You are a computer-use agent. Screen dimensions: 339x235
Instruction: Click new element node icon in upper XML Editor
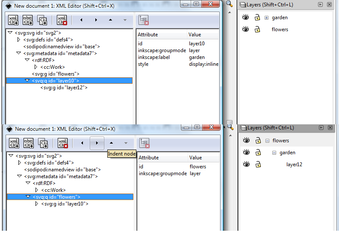[x=14, y=20]
